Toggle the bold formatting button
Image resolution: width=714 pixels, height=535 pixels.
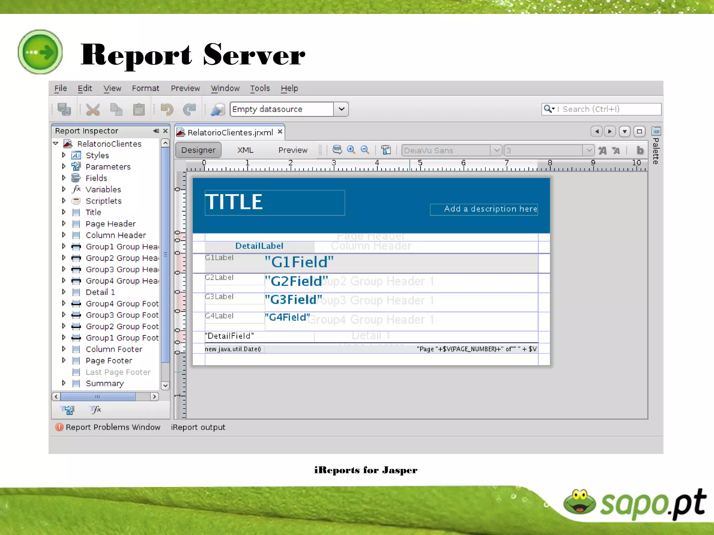point(640,150)
